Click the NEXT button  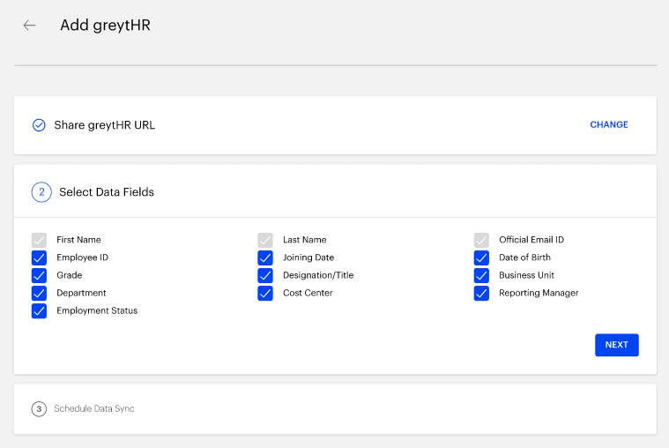coord(616,345)
